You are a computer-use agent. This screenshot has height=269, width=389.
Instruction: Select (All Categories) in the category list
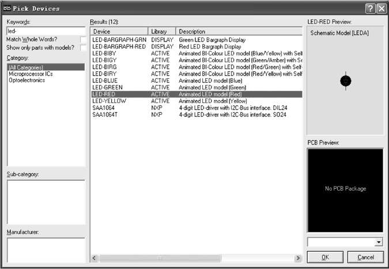pyautogui.click(x=26, y=67)
